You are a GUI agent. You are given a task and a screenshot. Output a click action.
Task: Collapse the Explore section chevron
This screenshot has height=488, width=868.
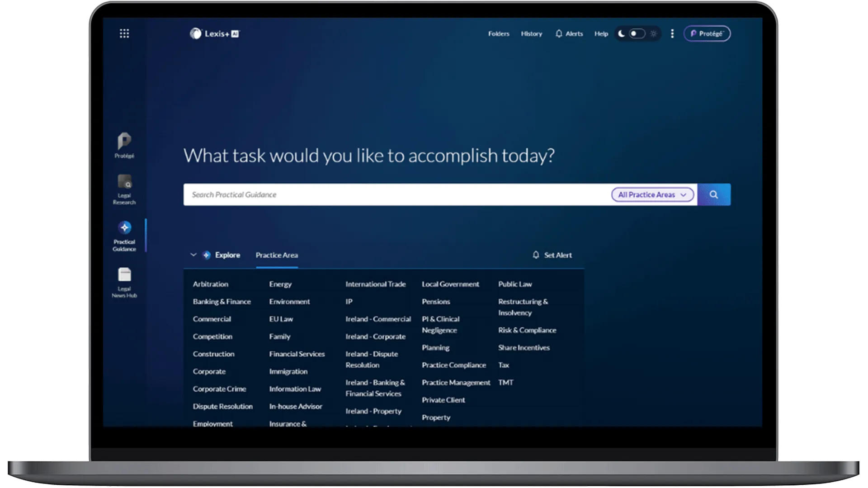(193, 255)
